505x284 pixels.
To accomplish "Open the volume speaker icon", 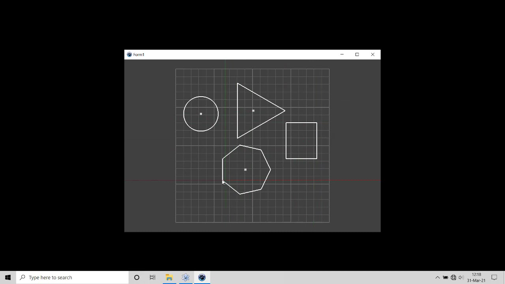I will point(461,277).
